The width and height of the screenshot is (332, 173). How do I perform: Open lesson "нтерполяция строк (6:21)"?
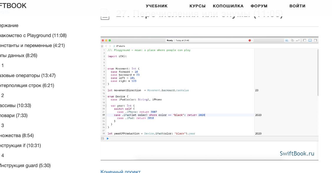pos(27,85)
